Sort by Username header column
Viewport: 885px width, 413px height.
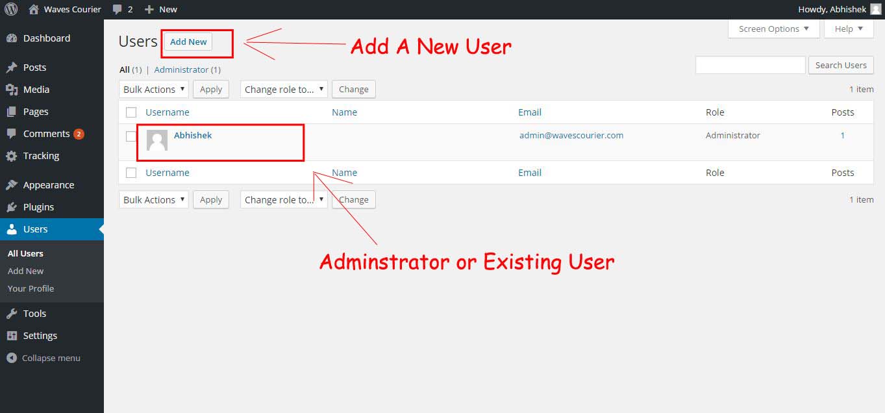(168, 112)
